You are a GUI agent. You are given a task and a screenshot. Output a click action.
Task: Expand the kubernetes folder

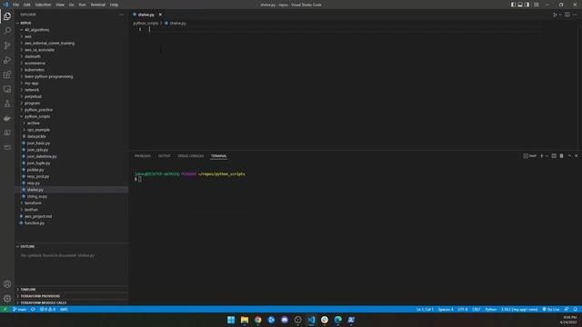[35, 70]
